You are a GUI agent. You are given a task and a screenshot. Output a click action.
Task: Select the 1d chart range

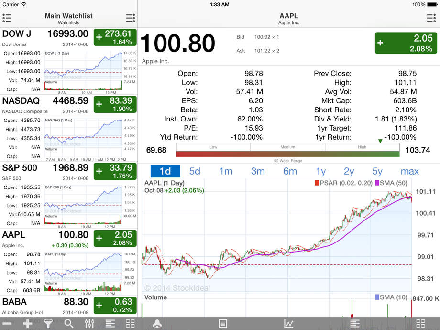[165, 171]
